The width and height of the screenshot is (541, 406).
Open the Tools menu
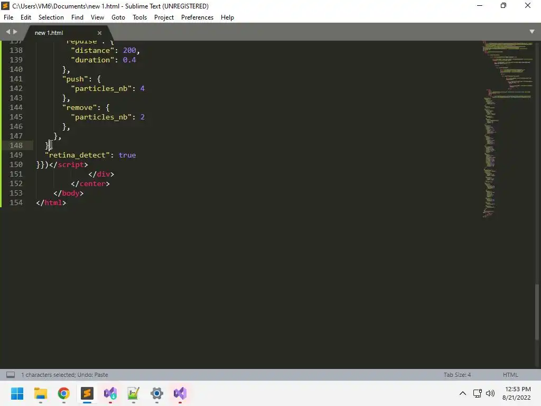[139, 17]
